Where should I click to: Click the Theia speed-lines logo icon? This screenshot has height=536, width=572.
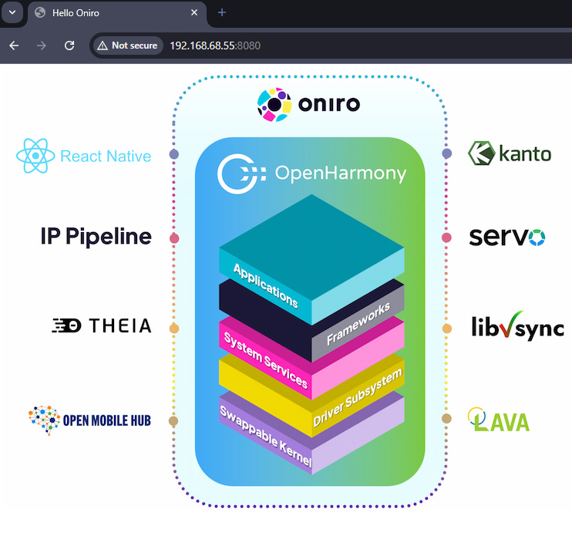pos(66,325)
